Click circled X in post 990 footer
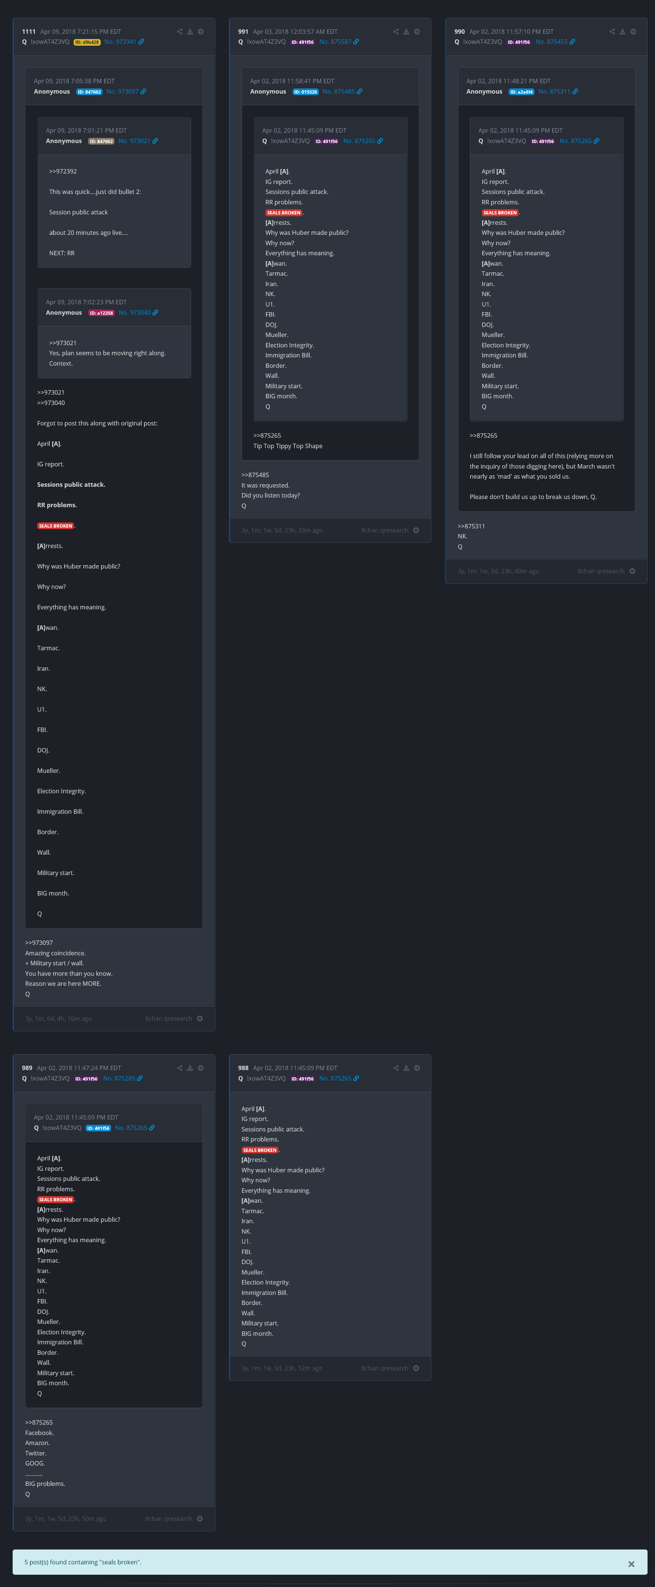Image resolution: width=655 pixels, height=1587 pixels. [x=632, y=571]
